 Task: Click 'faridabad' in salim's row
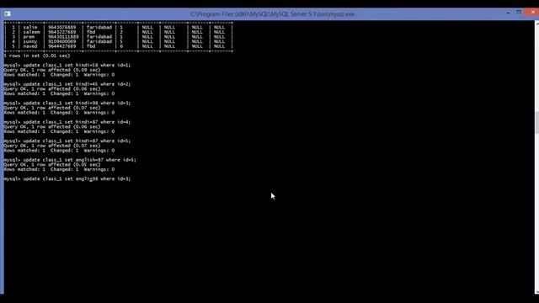coord(99,27)
